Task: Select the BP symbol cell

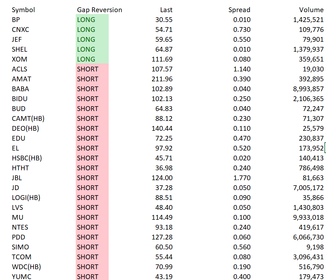Action: (16, 20)
